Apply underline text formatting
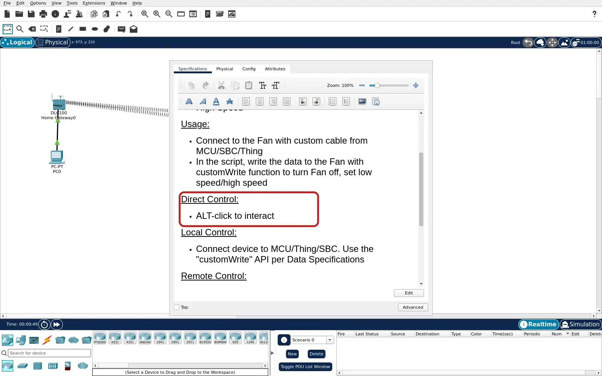The height and width of the screenshot is (376, 602). coord(216,102)
